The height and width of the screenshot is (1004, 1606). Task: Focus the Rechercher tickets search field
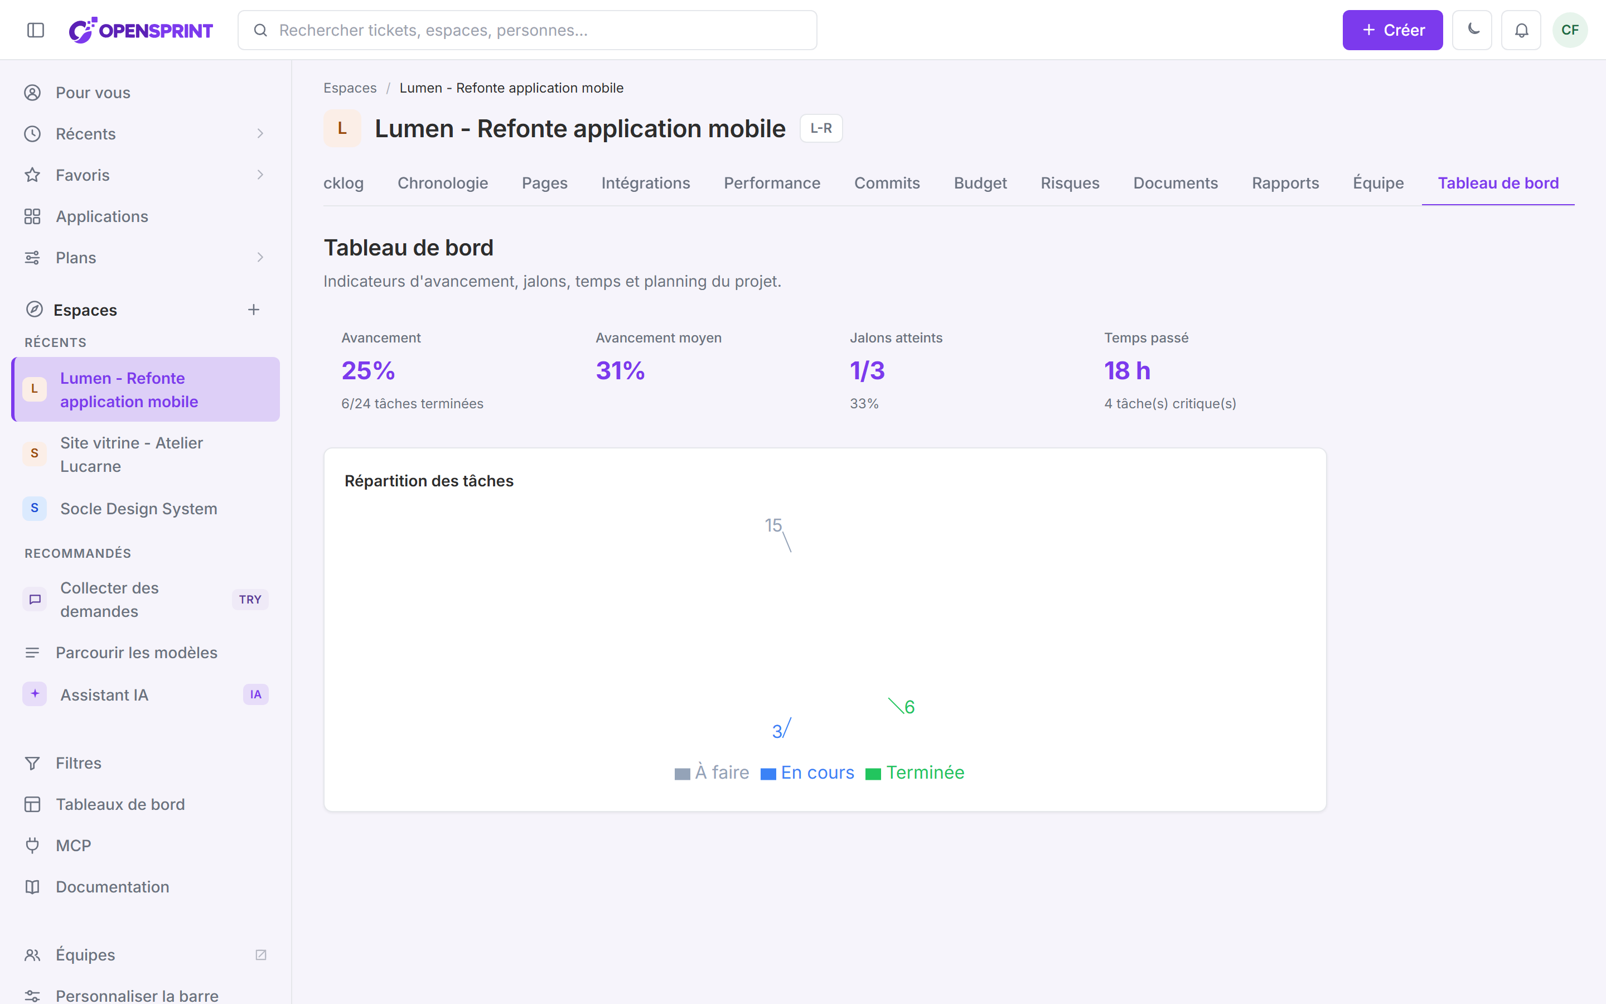click(528, 30)
